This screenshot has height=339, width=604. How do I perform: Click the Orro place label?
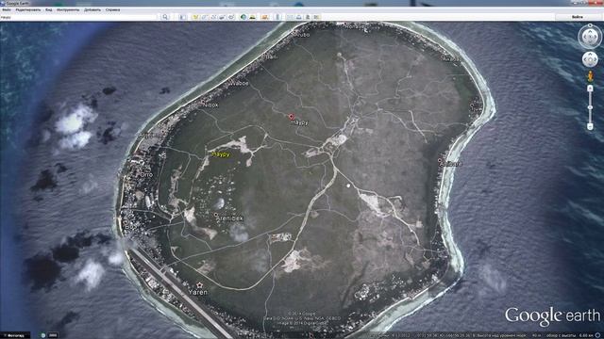click(147, 174)
